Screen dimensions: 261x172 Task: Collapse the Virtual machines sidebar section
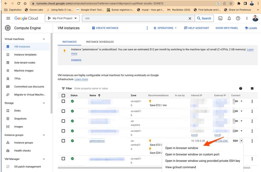tap(44, 39)
